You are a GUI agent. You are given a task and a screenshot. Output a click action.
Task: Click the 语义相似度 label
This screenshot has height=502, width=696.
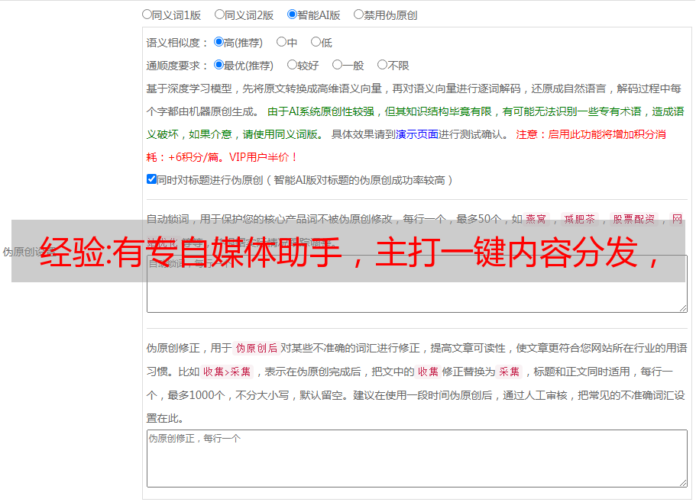click(x=176, y=43)
